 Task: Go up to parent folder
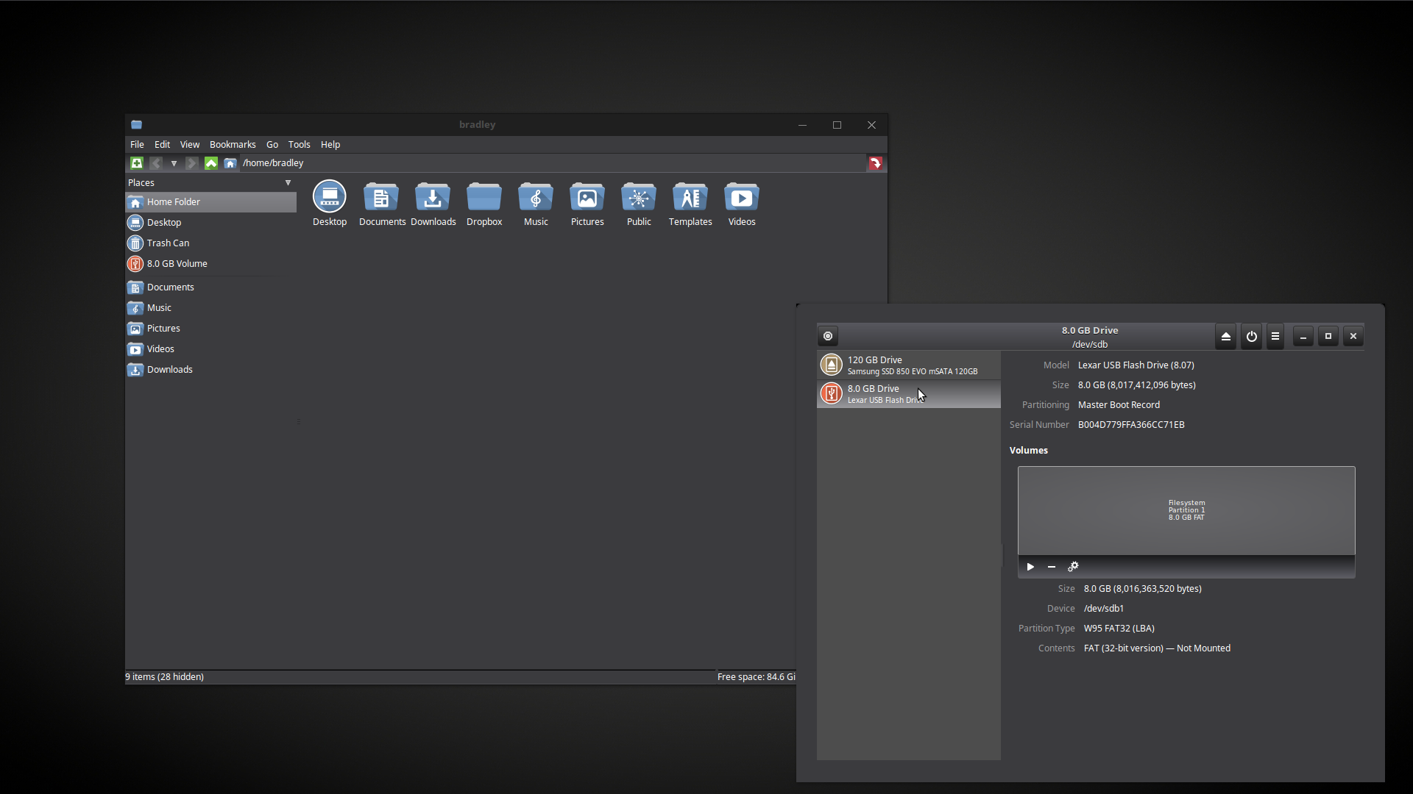pyautogui.click(x=211, y=163)
